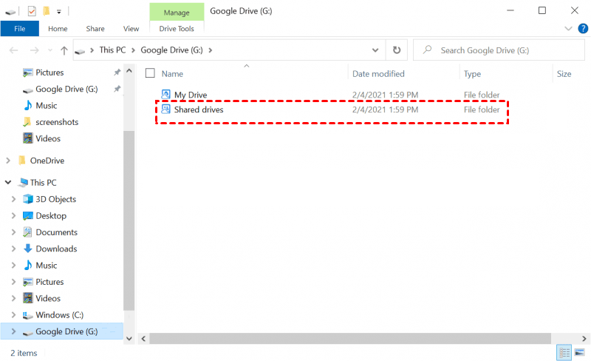Click the 3D Objects cube icon
Image resolution: width=591 pixels, height=361 pixels.
point(28,199)
